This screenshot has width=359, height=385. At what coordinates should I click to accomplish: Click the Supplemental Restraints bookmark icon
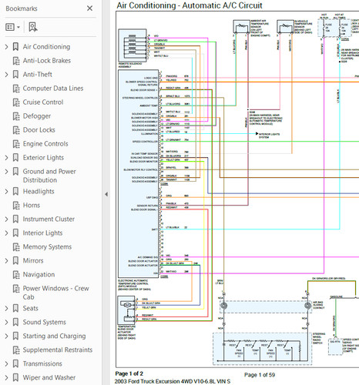pyautogui.click(x=16, y=350)
